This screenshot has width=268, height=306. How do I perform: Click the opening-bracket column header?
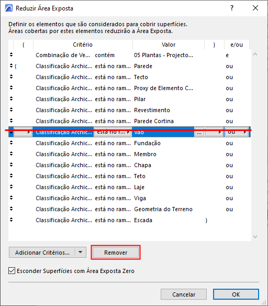pos(24,45)
